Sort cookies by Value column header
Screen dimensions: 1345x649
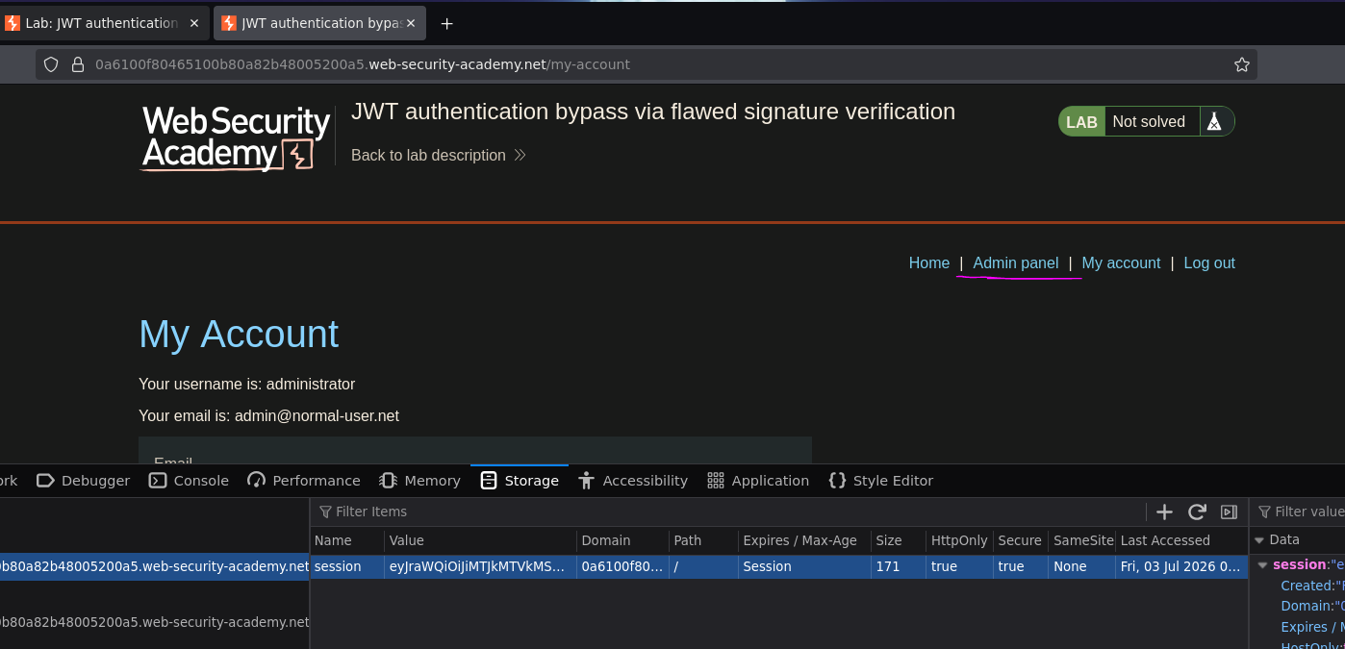pos(480,540)
